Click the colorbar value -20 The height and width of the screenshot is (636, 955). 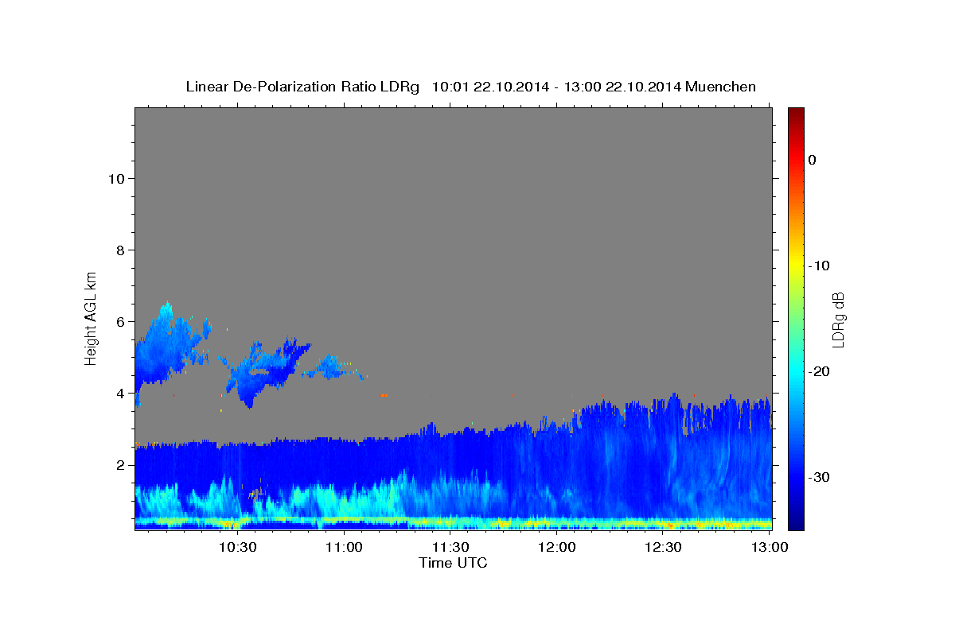click(x=820, y=371)
